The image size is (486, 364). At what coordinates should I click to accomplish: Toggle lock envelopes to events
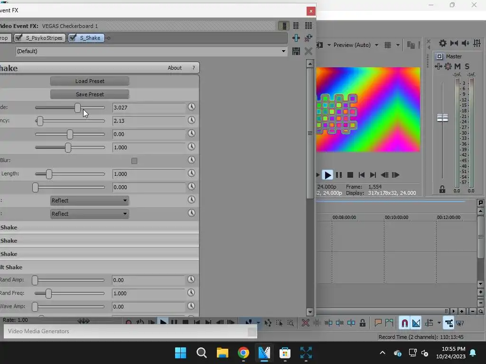449,323
